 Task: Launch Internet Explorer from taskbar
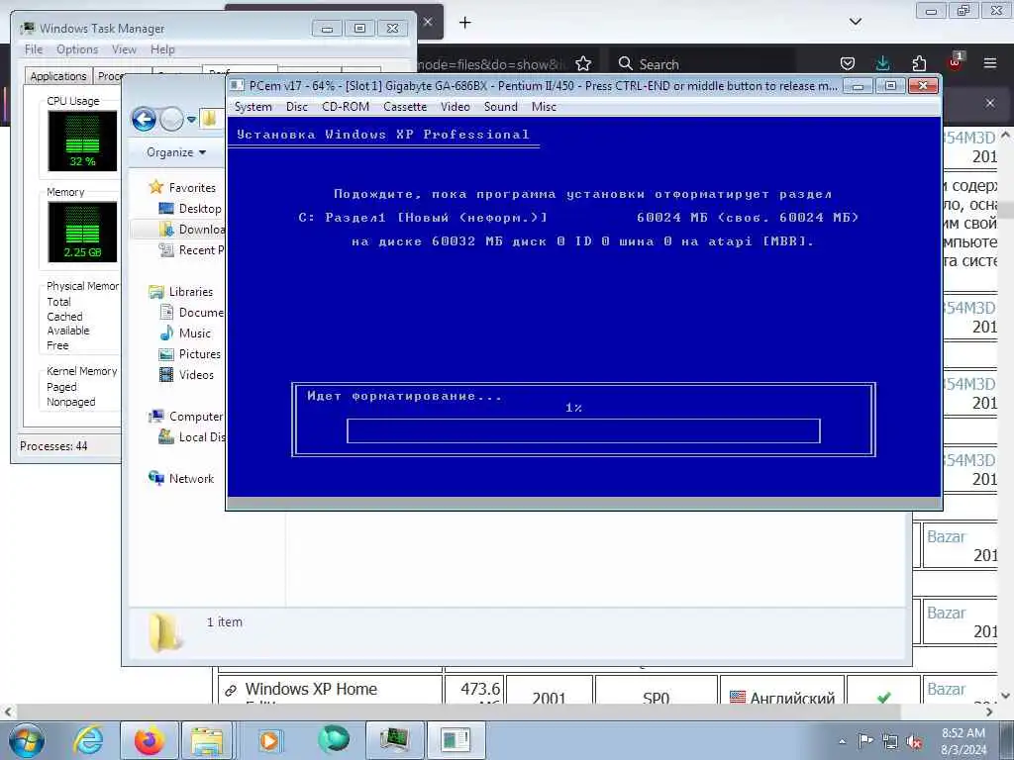point(88,740)
